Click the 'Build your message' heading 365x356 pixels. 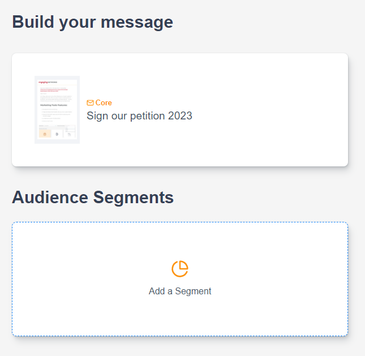92,22
